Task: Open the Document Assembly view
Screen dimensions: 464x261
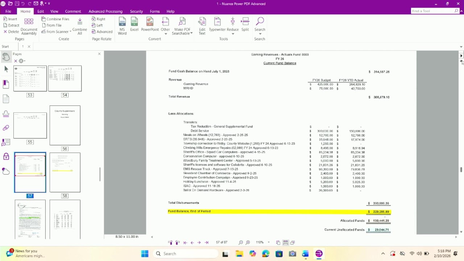Action: click(29, 26)
